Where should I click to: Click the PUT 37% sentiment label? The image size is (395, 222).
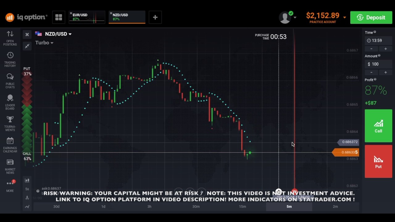(27, 71)
